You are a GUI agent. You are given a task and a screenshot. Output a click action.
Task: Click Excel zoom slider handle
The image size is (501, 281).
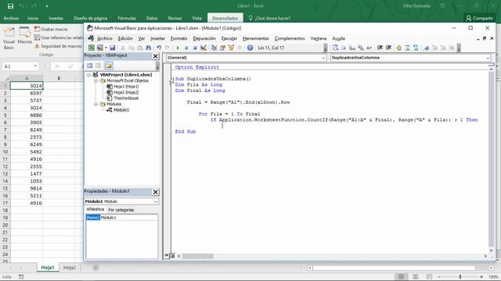[x=460, y=277]
